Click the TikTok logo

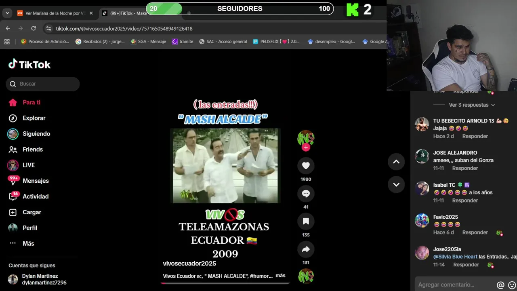click(x=29, y=64)
